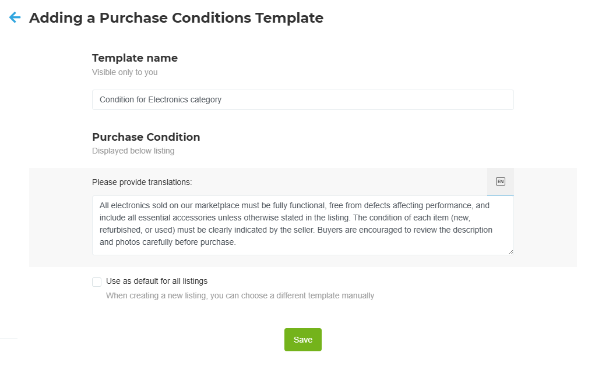Viewport: 602px width, 367px height.
Task: Click the 'Template name' section heading
Action: click(135, 58)
